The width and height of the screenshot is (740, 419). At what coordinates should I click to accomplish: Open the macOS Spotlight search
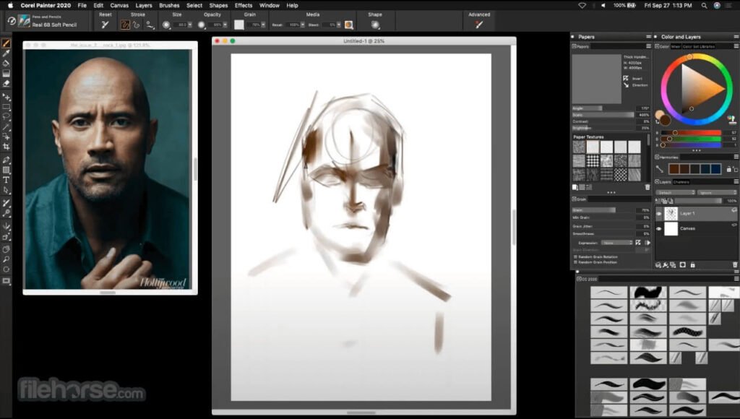click(704, 6)
